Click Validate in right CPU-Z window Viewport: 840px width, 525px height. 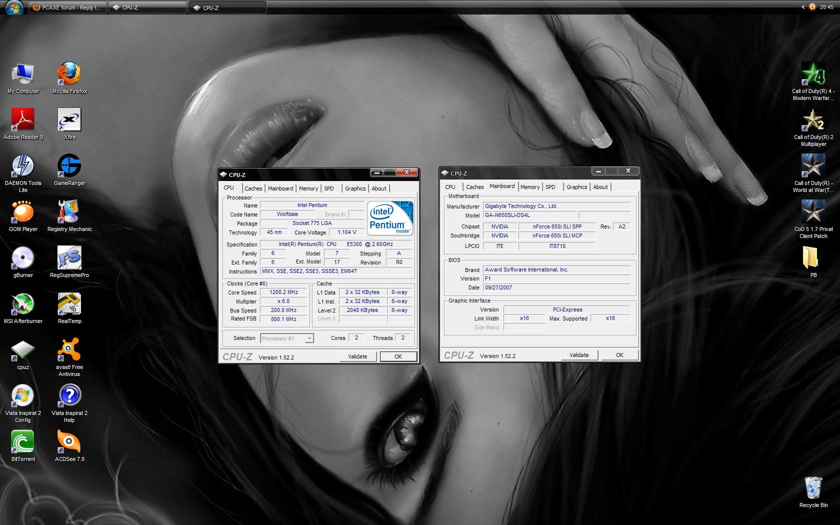tap(579, 355)
